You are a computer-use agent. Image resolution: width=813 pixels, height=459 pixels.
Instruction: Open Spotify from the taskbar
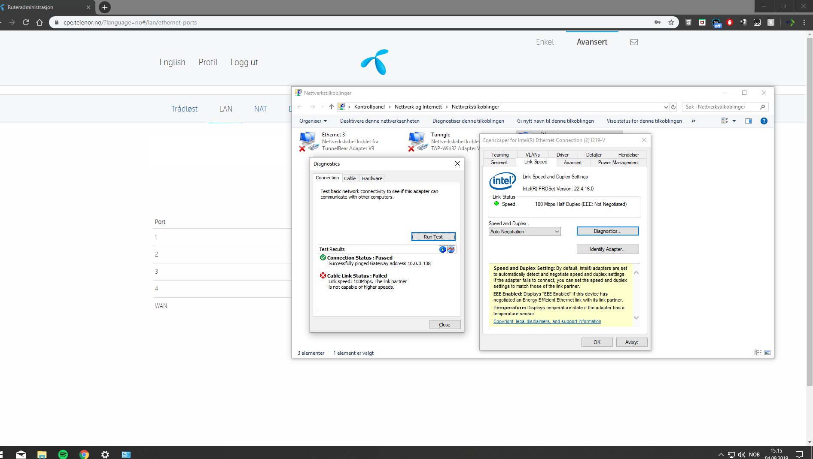pyautogui.click(x=63, y=454)
